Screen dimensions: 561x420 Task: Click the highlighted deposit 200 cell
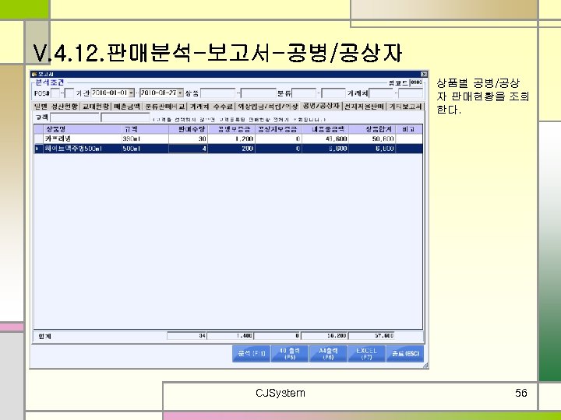(x=231, y=149)
